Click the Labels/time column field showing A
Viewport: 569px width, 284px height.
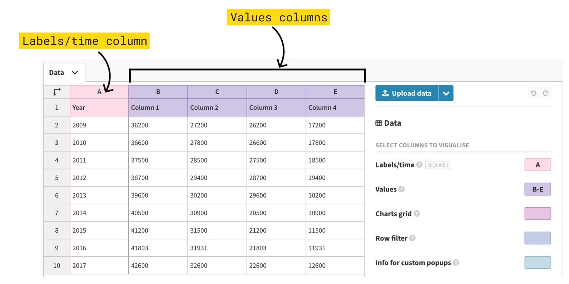click(537, 165)
